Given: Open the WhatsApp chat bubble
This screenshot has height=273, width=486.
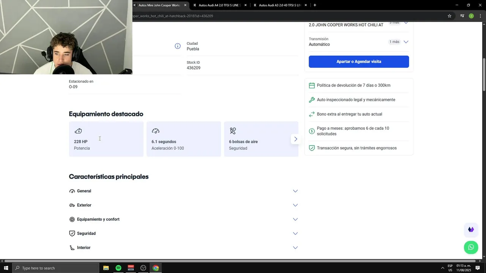Looking at the screenshot, I should [471, 247].
